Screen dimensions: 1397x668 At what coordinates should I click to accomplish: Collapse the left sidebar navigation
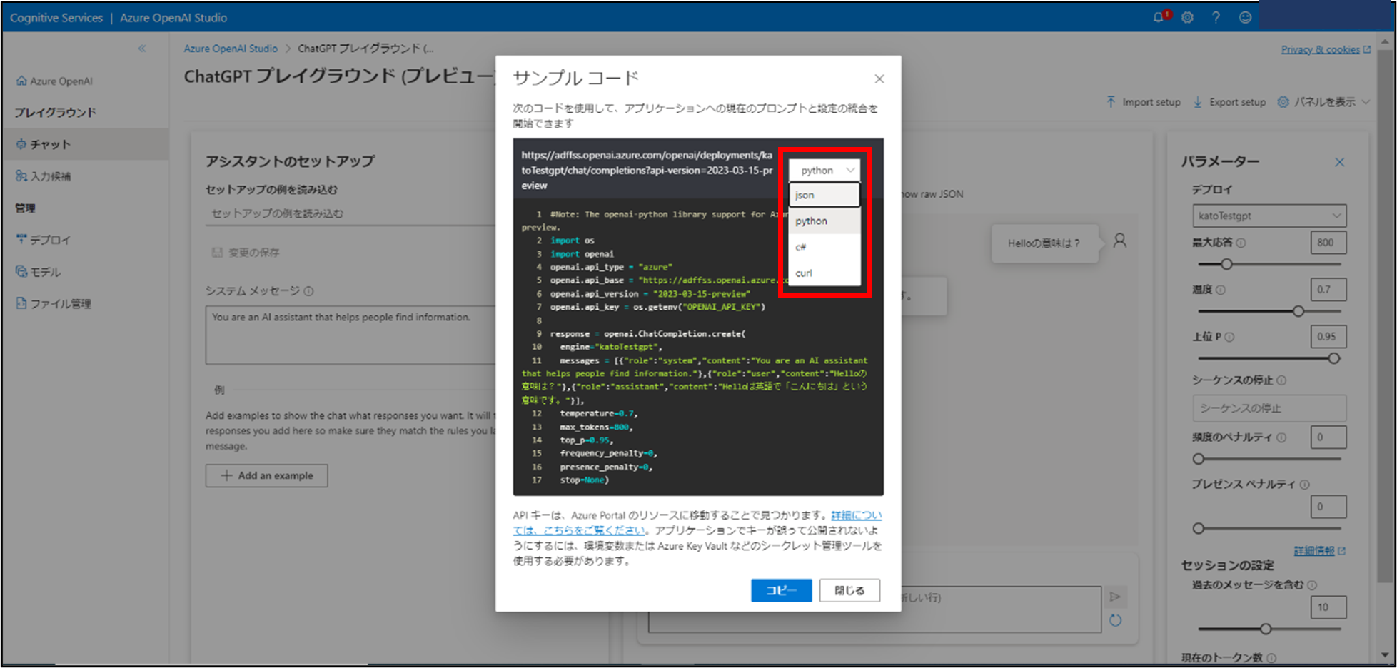coord(142,49)
